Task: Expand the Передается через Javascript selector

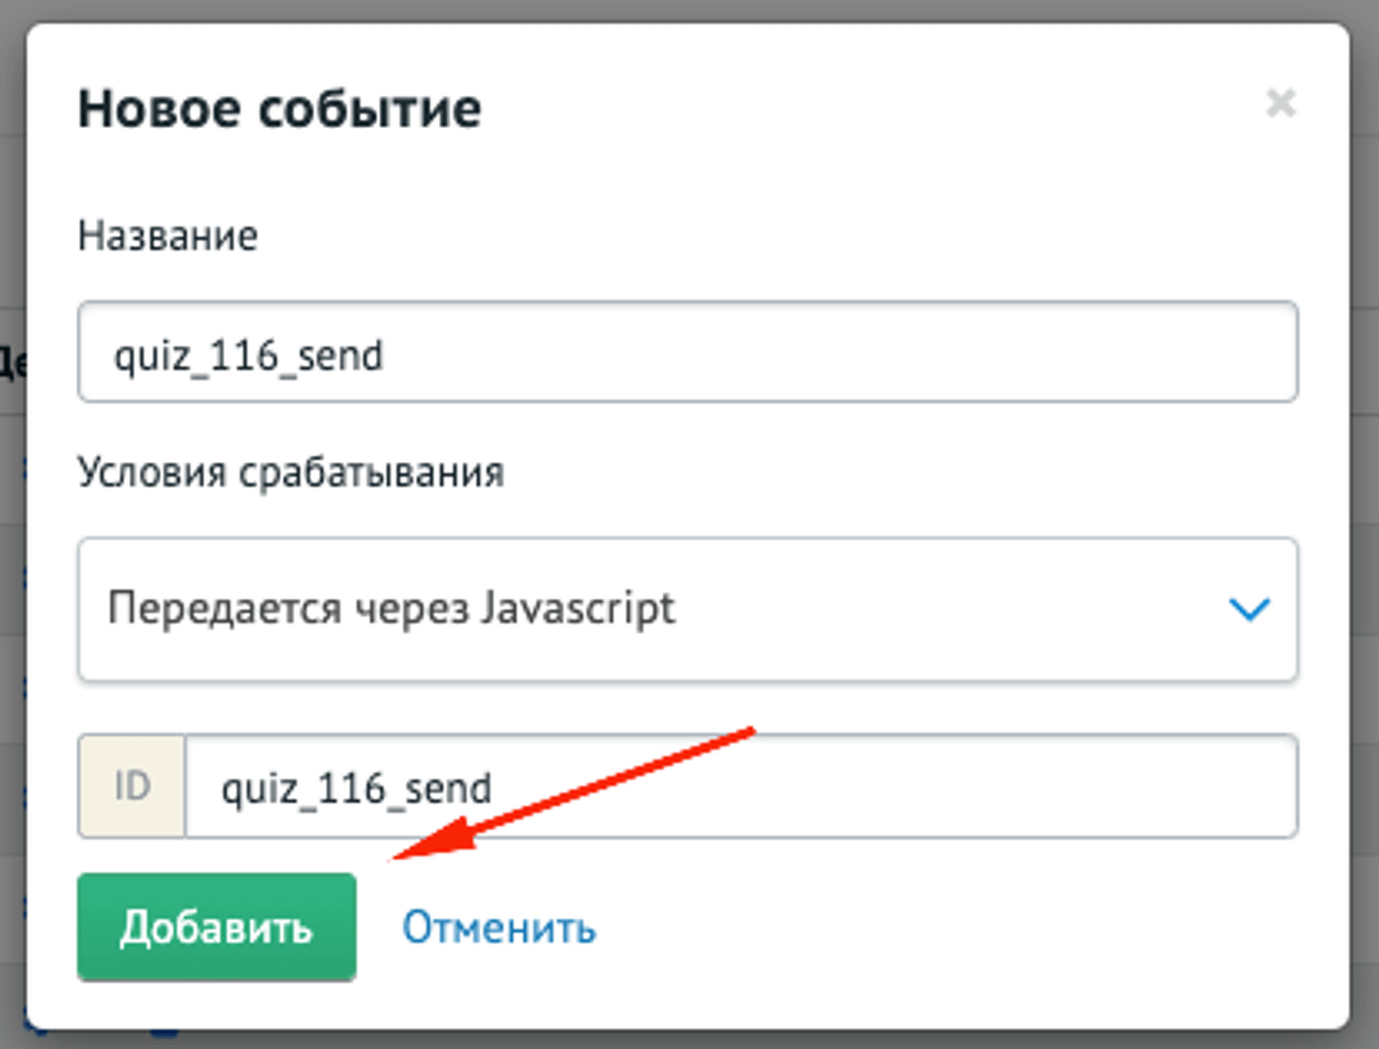Action: pos(689,608)
